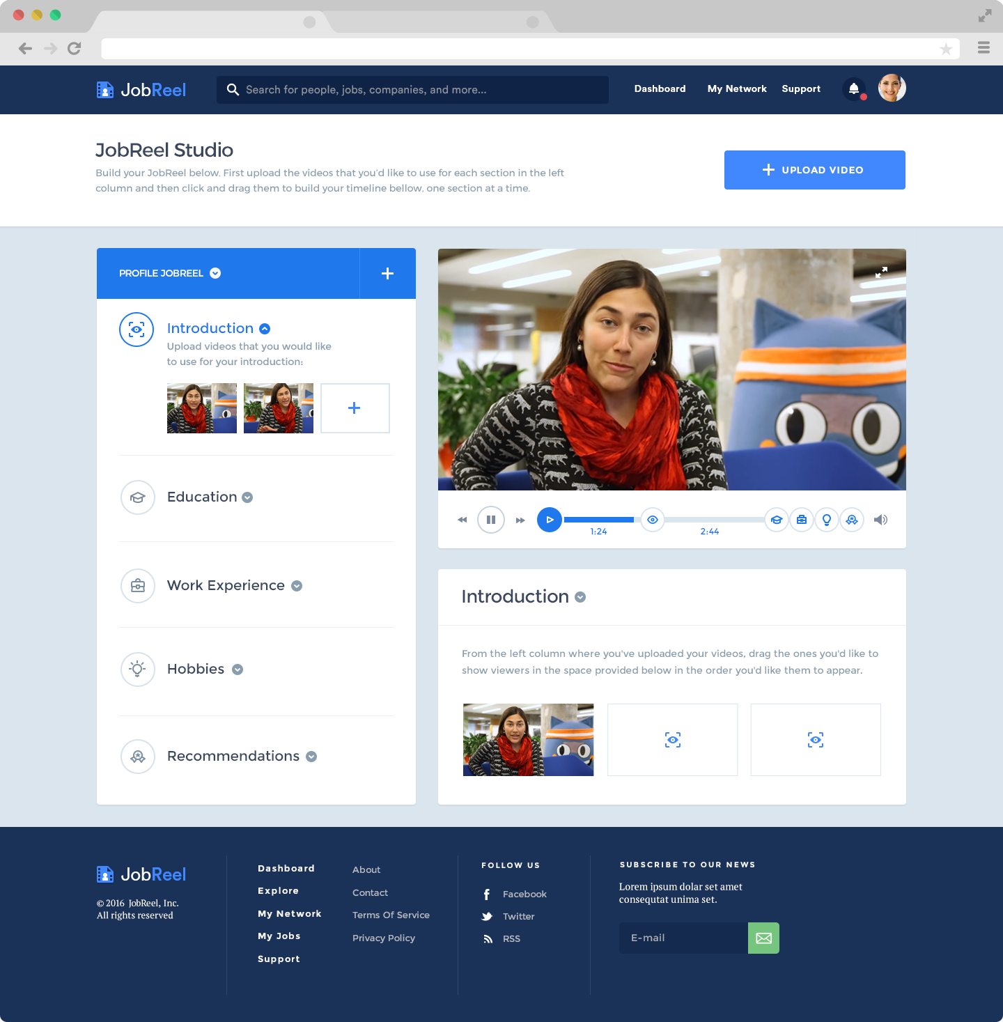Image resolution: width=1003 pixels, height=1022 pixels.
Task: Click the Upload Video button
Action: pos(814,170)
